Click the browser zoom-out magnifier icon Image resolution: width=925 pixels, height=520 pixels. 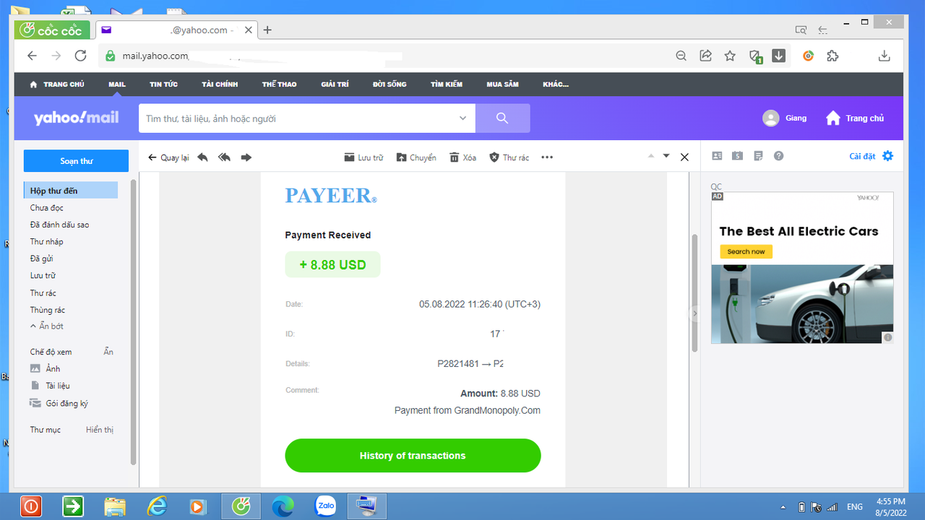pyautogui.click(x=681, y=56)
